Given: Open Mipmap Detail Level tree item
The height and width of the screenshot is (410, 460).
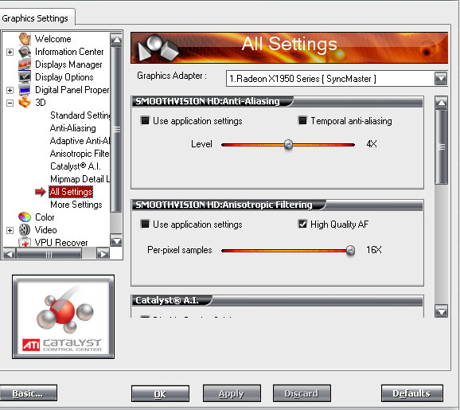Looking at the screenshot, I should tap(80, 179).
